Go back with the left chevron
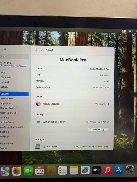The width and height of the screenshot is (137, 182). tap(36, 50)
